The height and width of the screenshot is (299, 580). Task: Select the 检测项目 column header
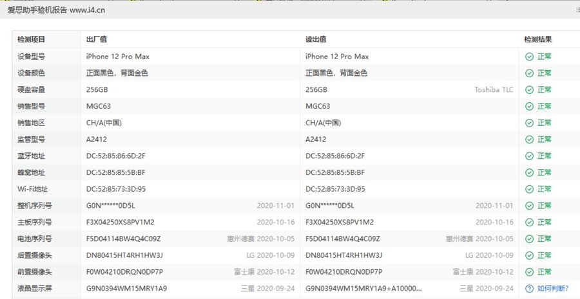(x=31, y=39)
